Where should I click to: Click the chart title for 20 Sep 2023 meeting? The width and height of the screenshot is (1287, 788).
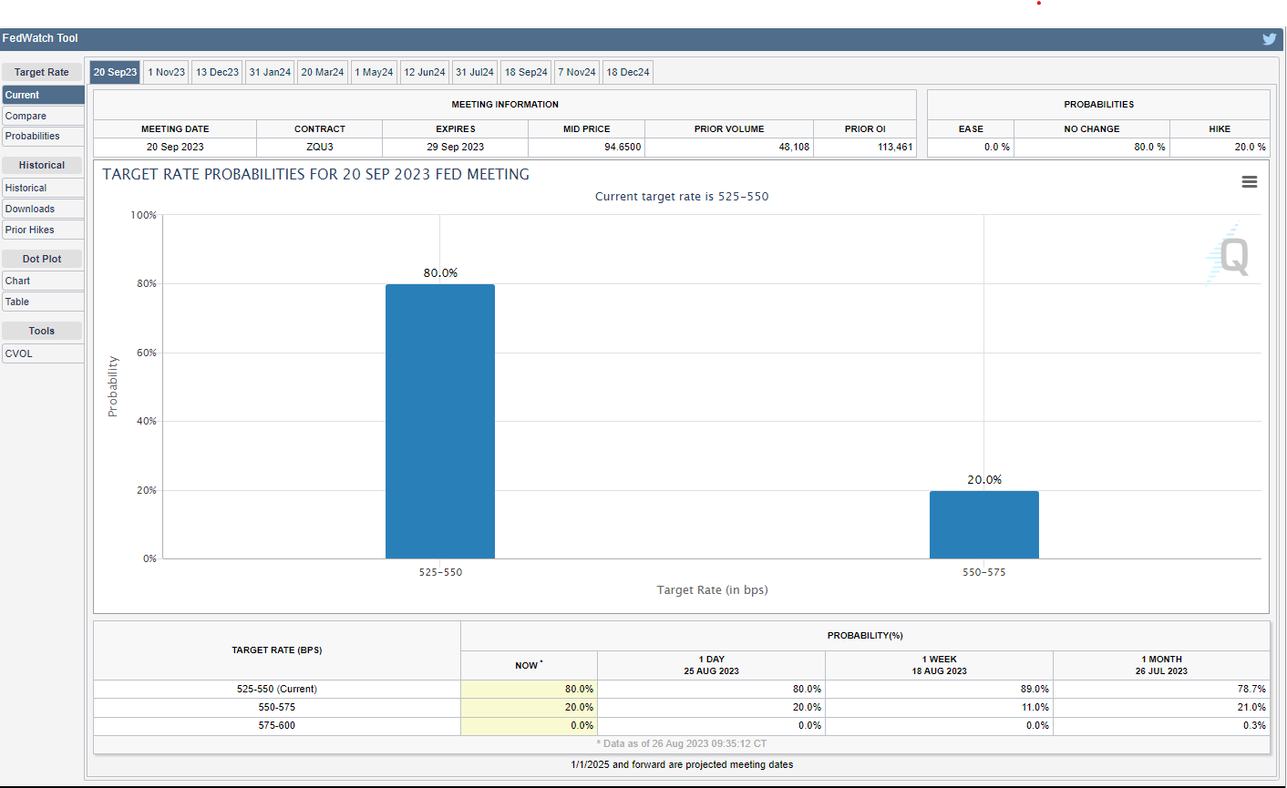point(315,174)
